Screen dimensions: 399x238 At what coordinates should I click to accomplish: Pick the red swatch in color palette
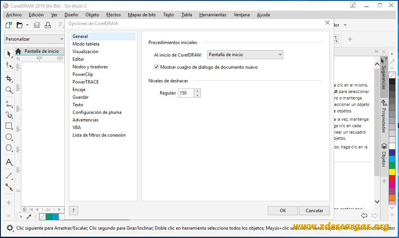coord(392,178)
